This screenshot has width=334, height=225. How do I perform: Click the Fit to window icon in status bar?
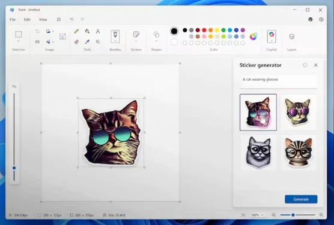pyautogui.click(x=243, y=215)
